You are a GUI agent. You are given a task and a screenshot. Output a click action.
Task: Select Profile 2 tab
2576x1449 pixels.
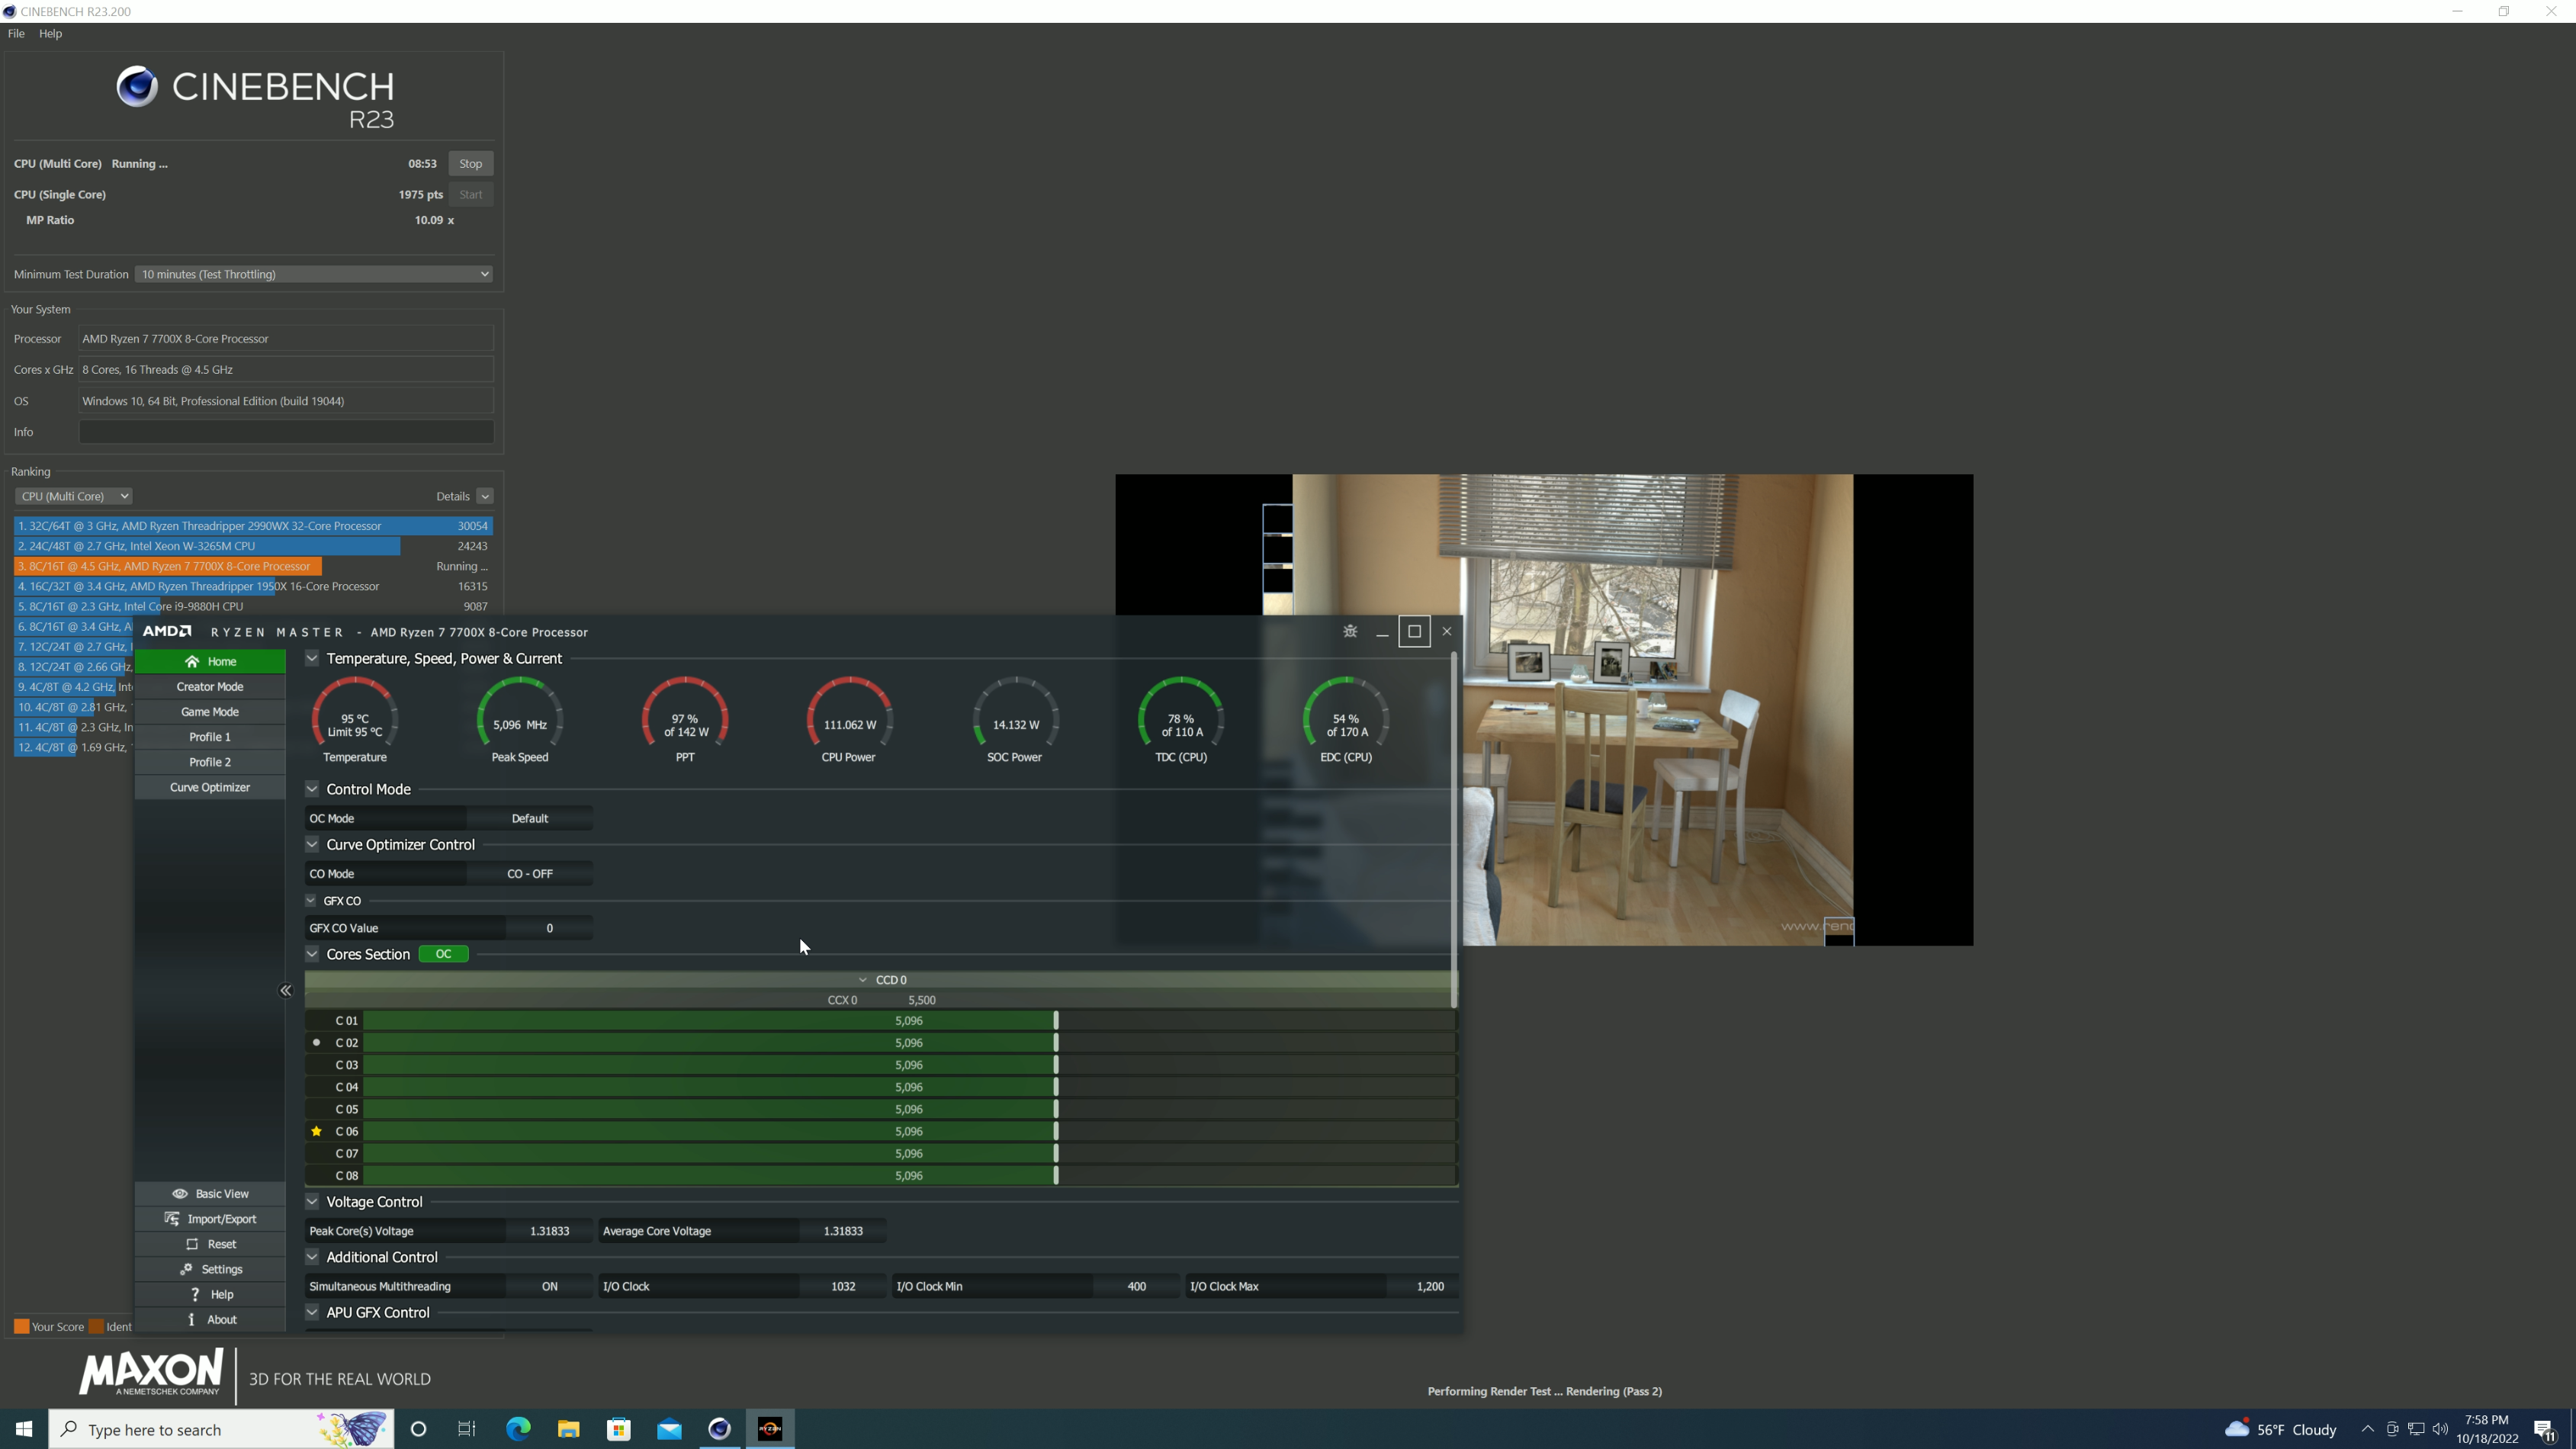(210, 762)
